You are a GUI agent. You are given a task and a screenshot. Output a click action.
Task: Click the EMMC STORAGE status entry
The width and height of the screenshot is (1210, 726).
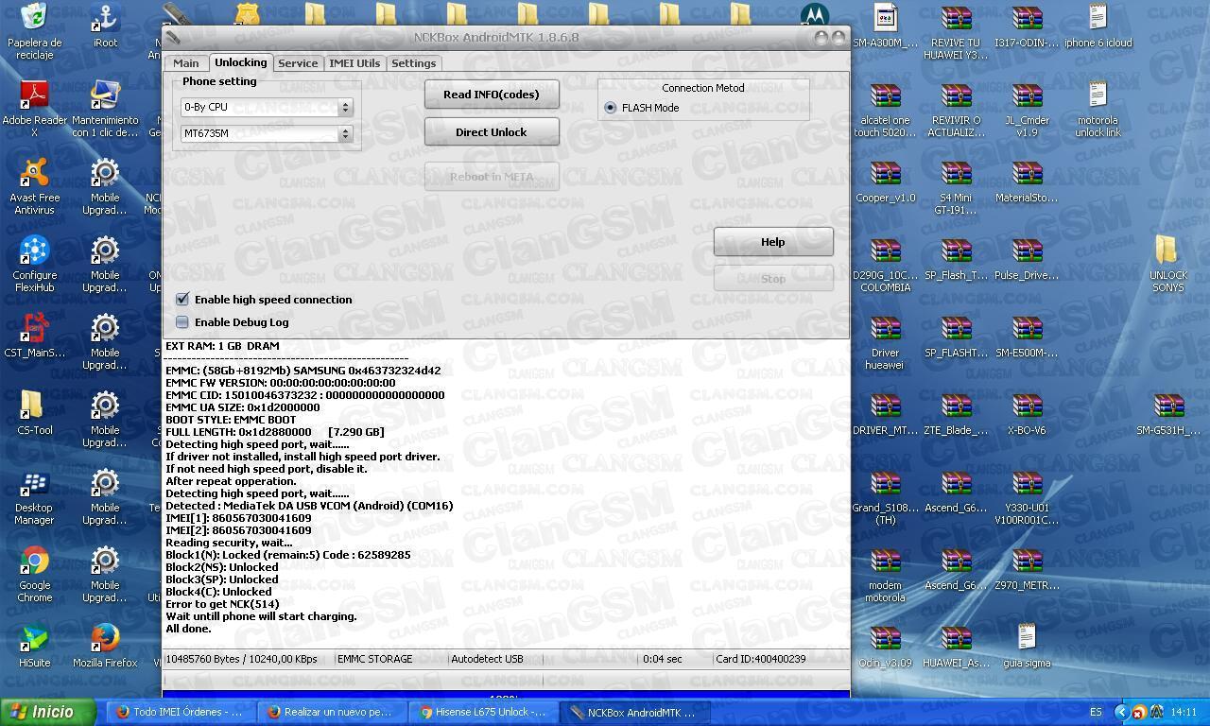tap(375, 659)
